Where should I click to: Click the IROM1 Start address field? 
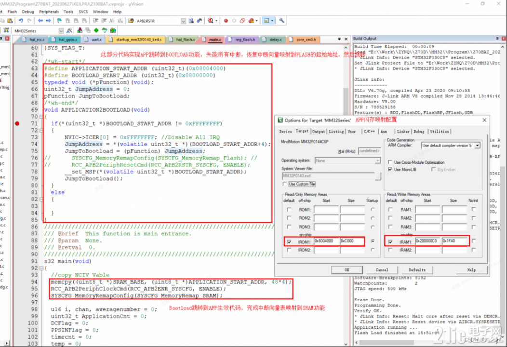pyautogui.click(x=326, y=241)
